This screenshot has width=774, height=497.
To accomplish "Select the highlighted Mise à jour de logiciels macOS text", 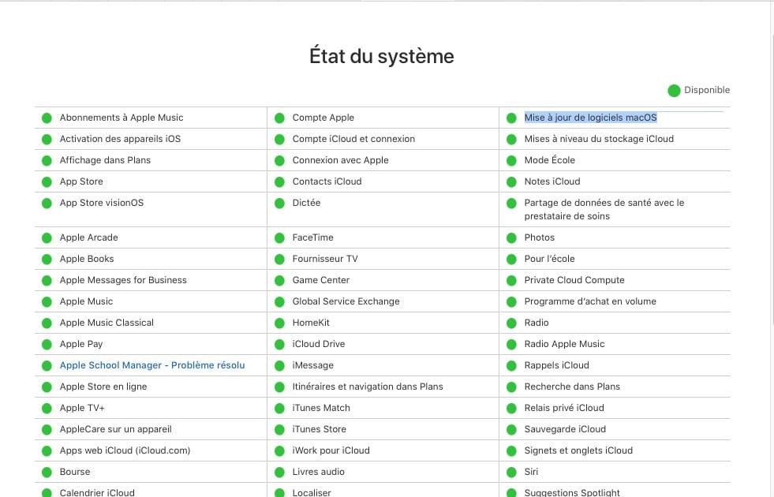I will click(x=590, y=118).
